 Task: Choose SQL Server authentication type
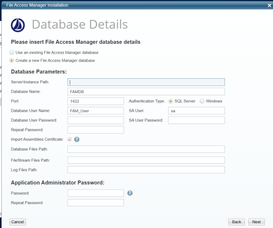pyautogui.click(x=171, y=101)
